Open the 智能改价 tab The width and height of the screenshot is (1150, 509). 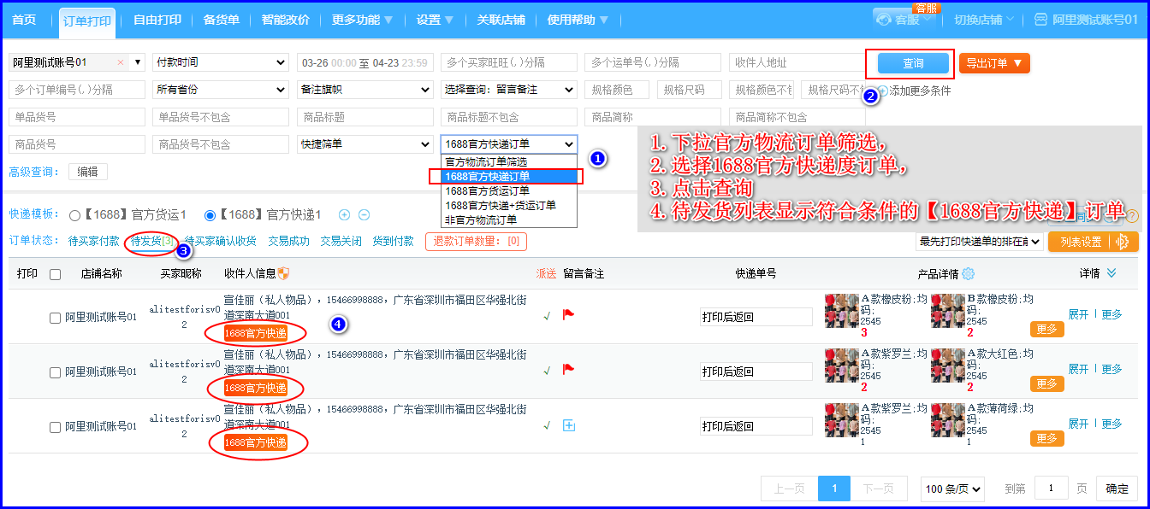[286, 20]
